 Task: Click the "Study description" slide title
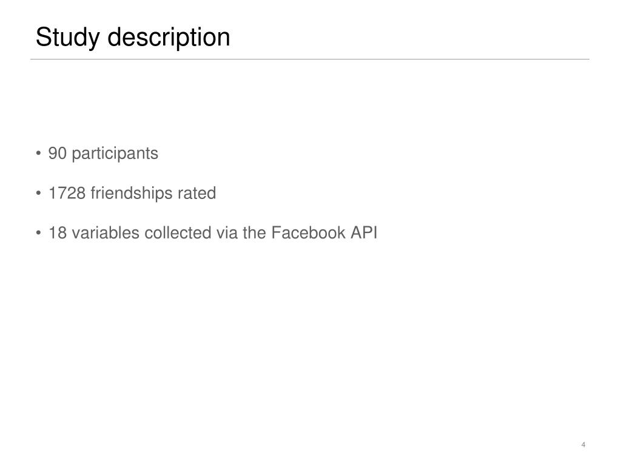point(133,38)
